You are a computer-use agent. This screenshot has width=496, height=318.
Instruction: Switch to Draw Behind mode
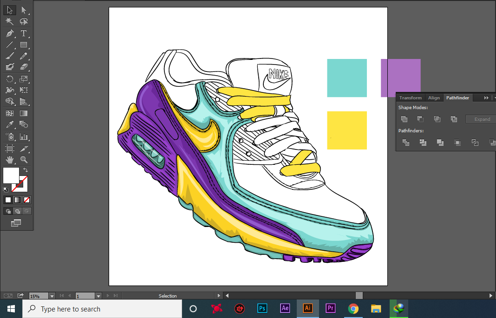click(17, 211)
